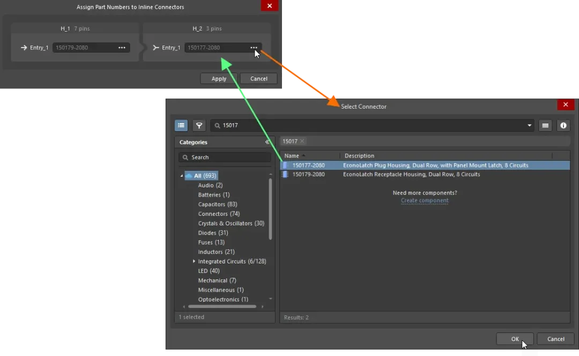Click Cancel in Select Connector dialog
Screen dimensions: 579x356
pos(555,339)
